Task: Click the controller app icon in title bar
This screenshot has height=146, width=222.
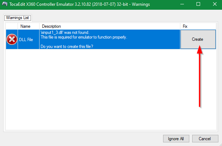Action: point(5,4)
